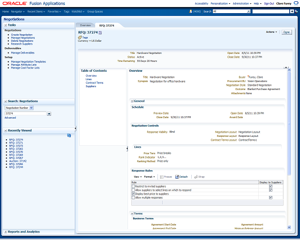The width and height of the screenshot is (300, 240).
Task: Collapse the Recently Viewed panel
Action: (x=6, y=130)
